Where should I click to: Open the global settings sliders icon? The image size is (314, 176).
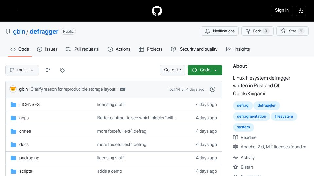301,10
